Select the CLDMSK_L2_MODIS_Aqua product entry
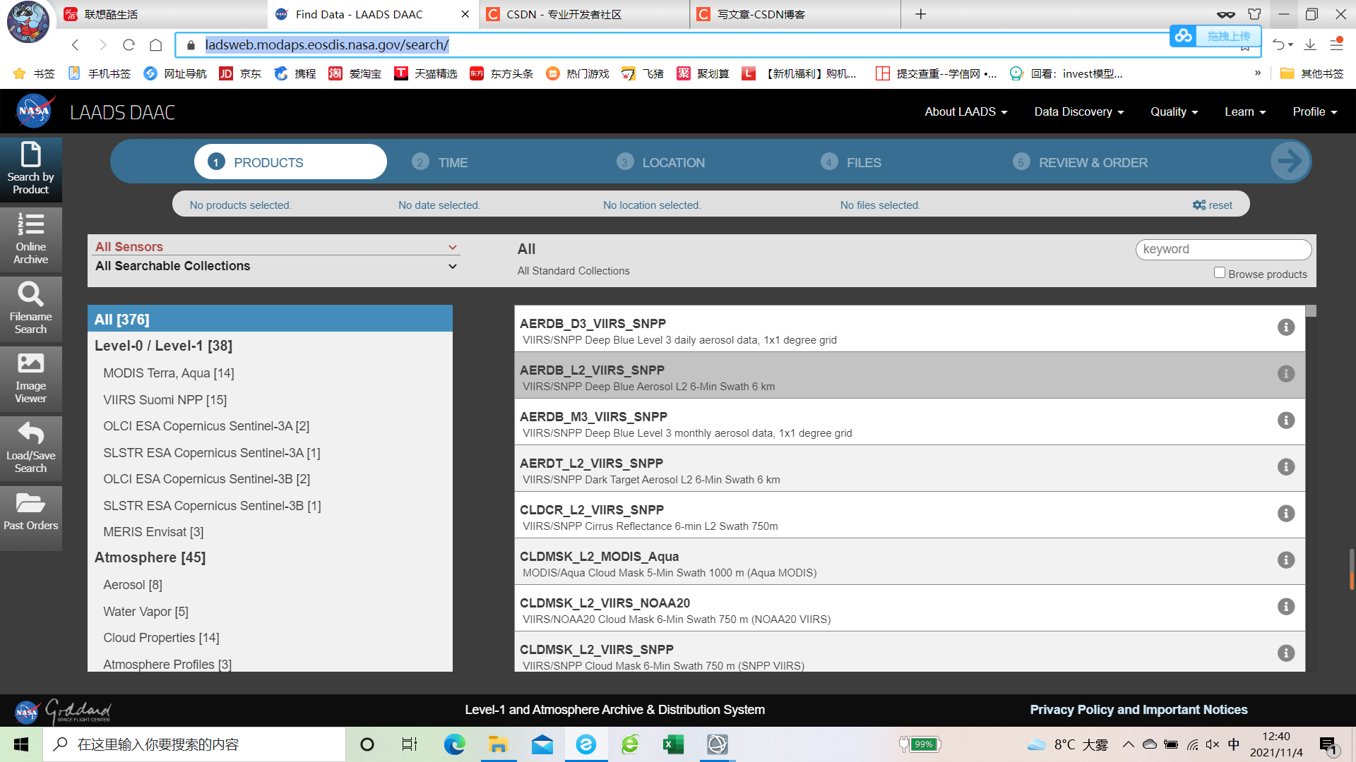 tap(777, 562)
